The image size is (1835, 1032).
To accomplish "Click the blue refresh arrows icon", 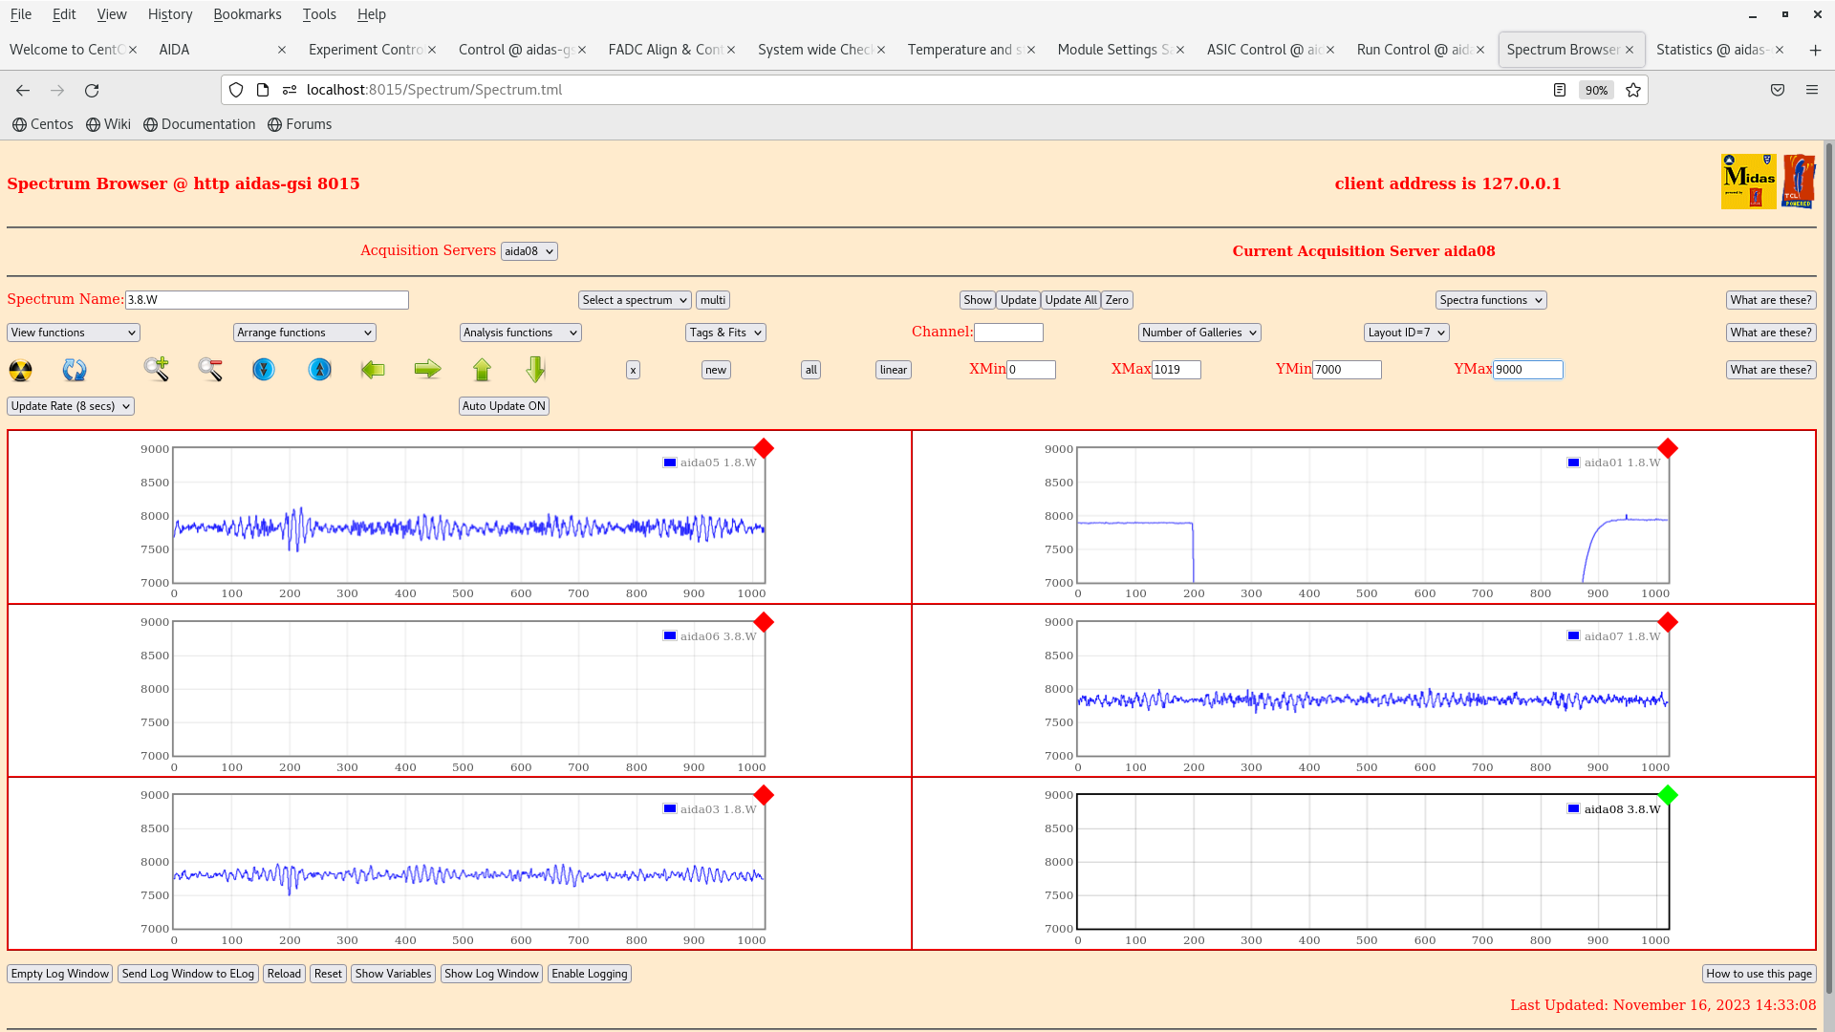I will click(x=75, y=370).
